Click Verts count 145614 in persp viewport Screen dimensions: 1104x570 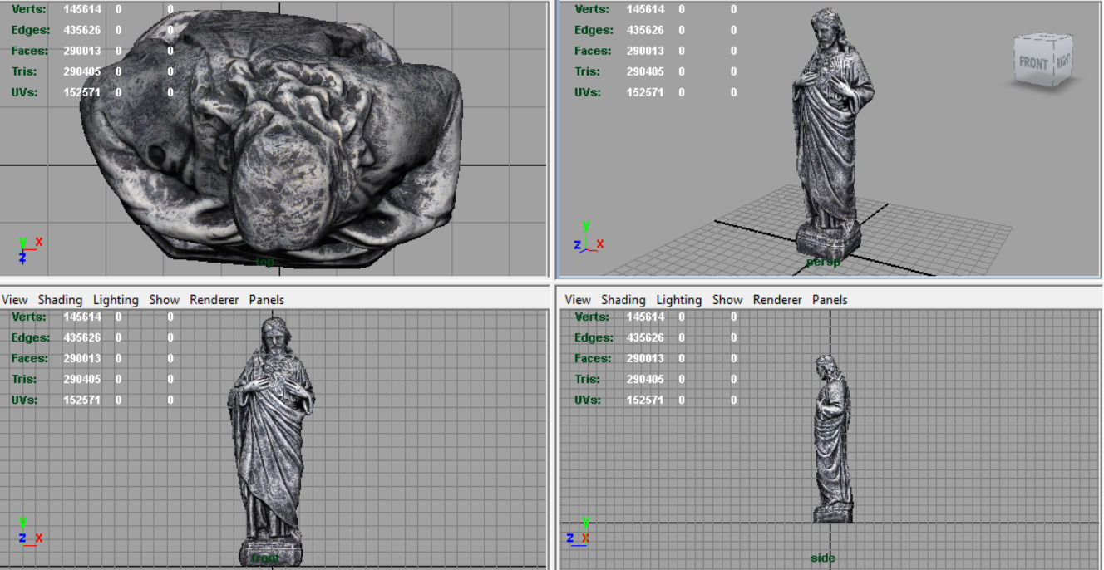coord(645,9)
